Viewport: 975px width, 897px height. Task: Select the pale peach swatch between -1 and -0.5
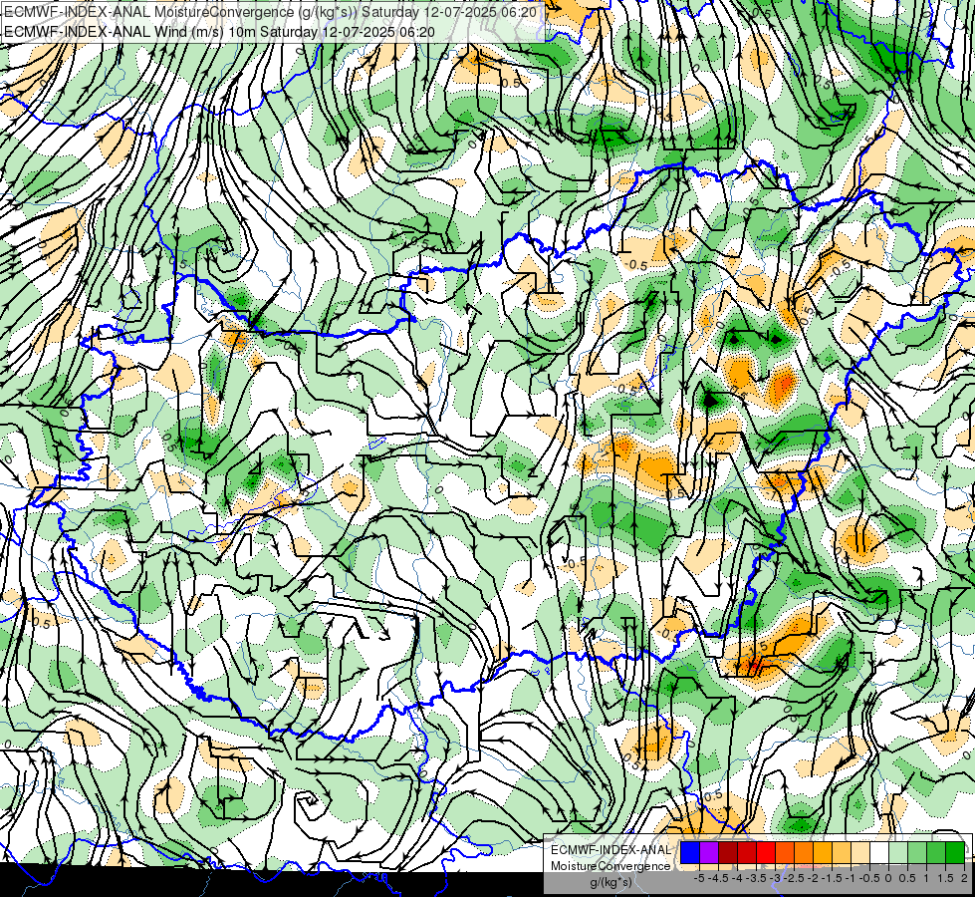859,852
